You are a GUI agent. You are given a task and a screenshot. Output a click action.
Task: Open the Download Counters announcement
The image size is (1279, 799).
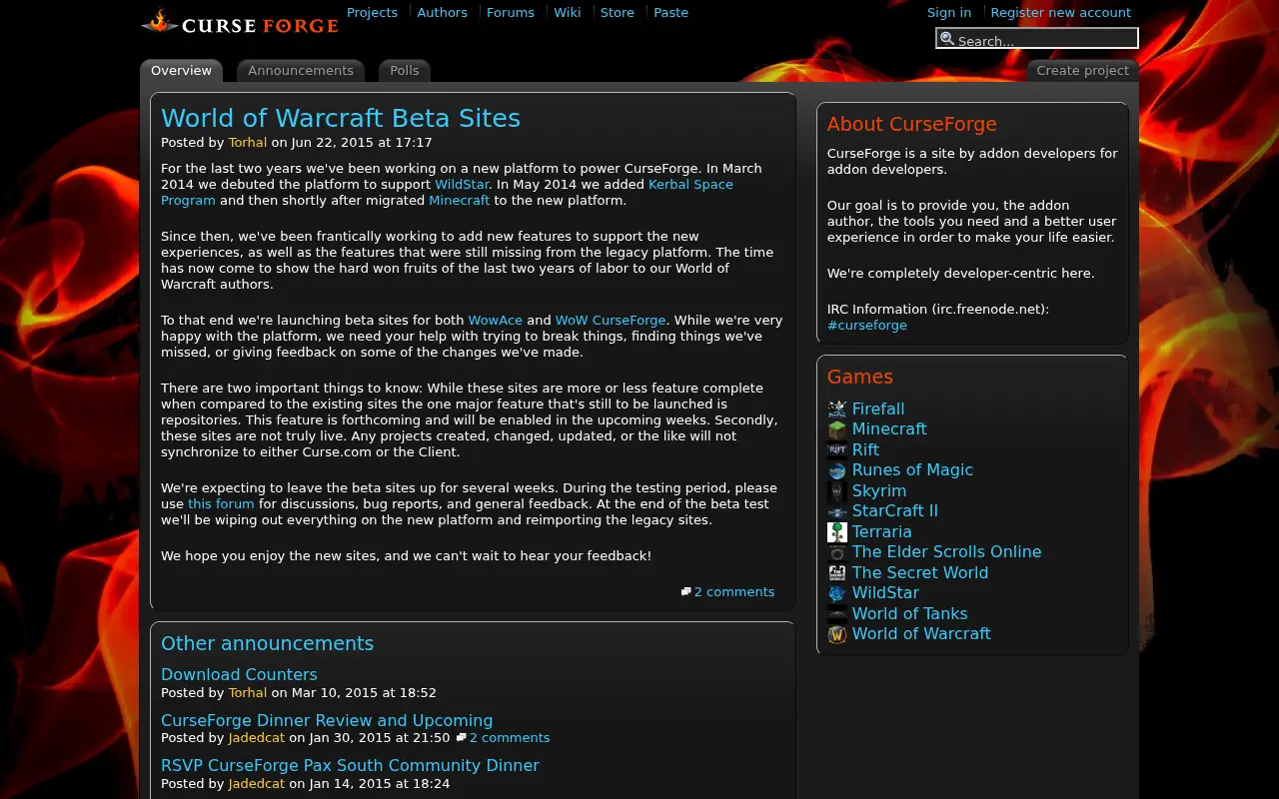coord(239,675)
